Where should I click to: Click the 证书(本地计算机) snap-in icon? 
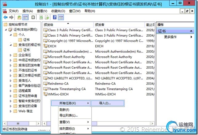(x=10, y=30)
